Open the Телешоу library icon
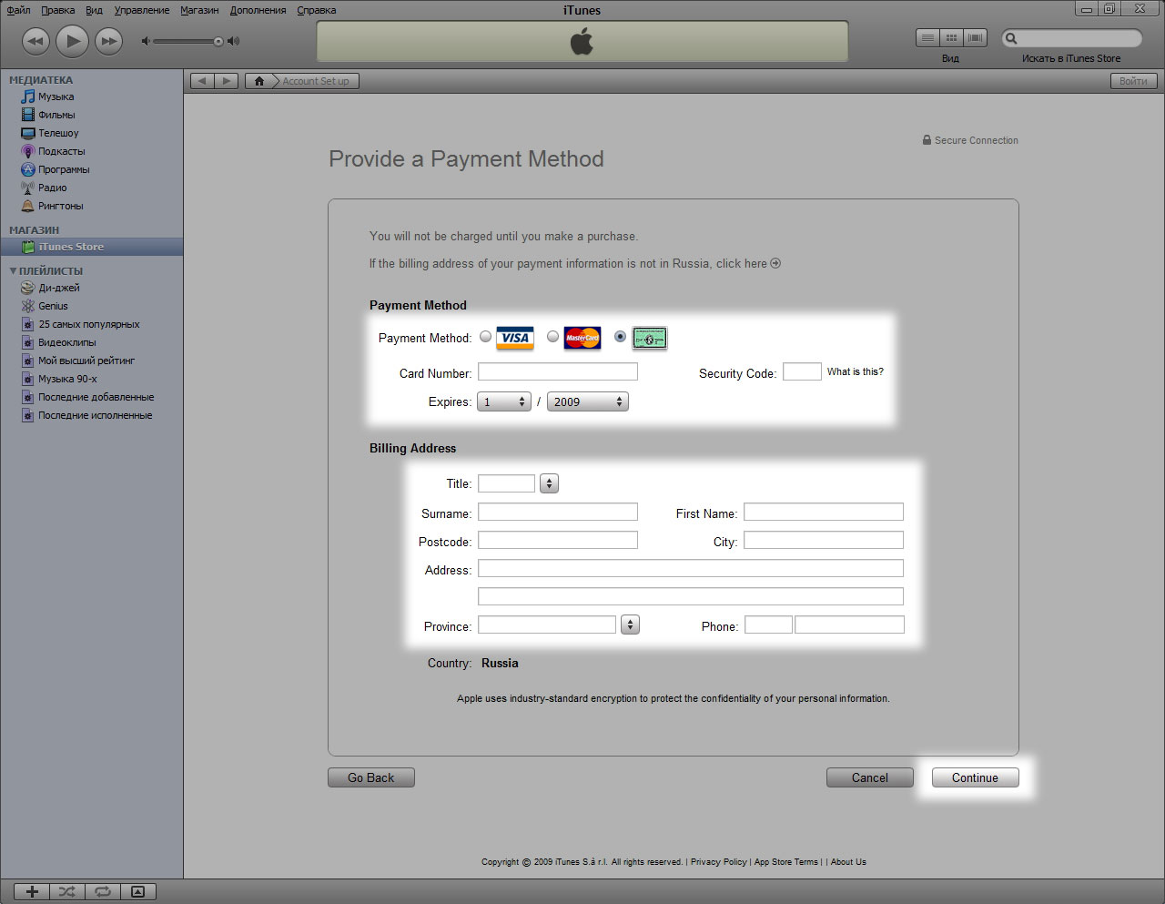Image resolution: width=1165 pixels, height=904 pixels. tap(27, 133)
